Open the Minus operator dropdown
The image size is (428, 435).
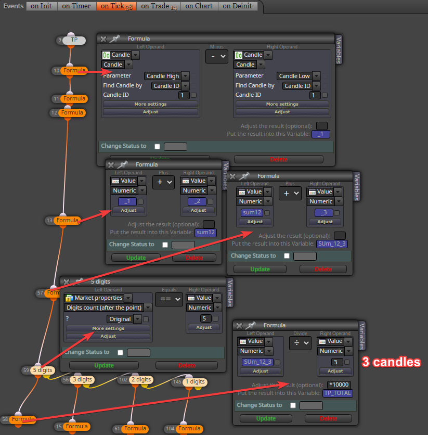click(x=217, y=56)
